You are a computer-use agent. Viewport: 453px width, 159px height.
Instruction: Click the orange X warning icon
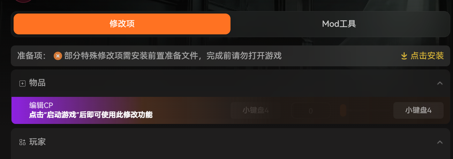58,56
